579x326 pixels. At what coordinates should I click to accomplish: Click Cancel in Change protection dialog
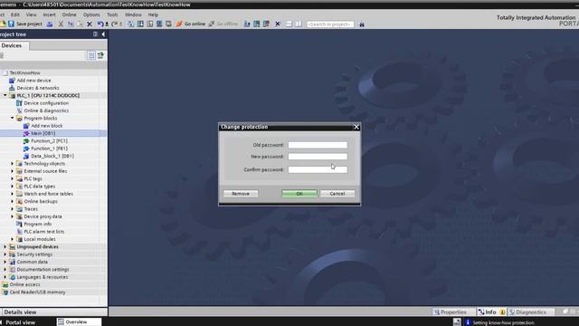tap(337, 194)
